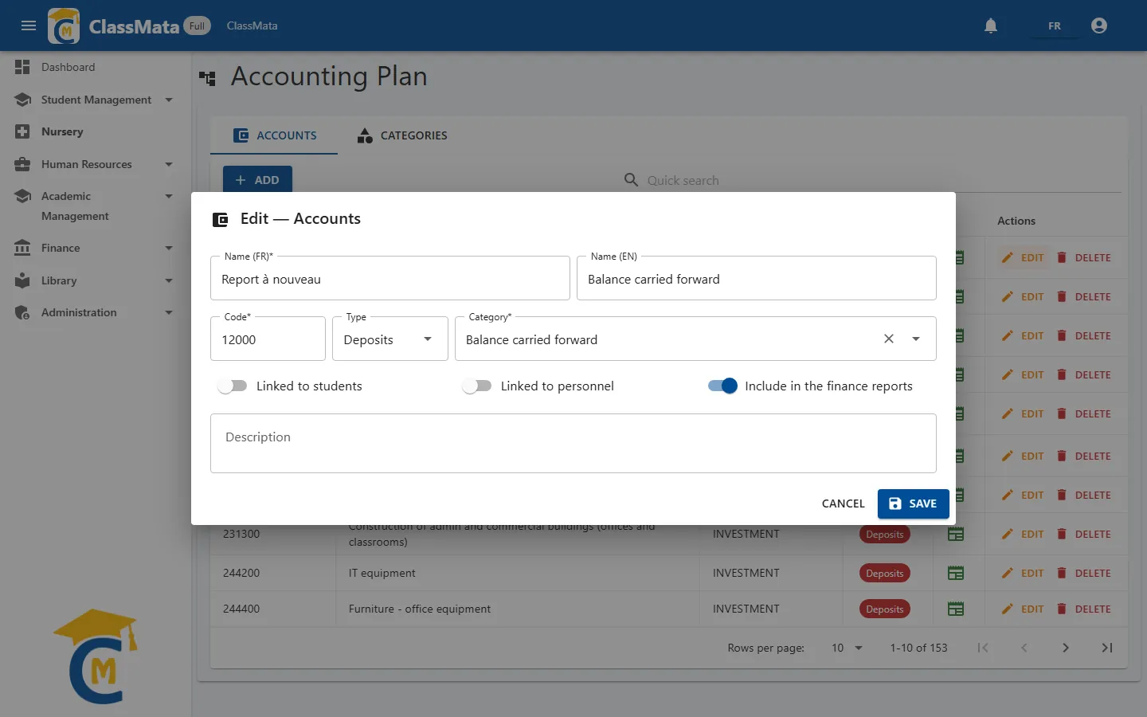
Task: Open the Category dropdown arrow
Action: click(916, 339)
